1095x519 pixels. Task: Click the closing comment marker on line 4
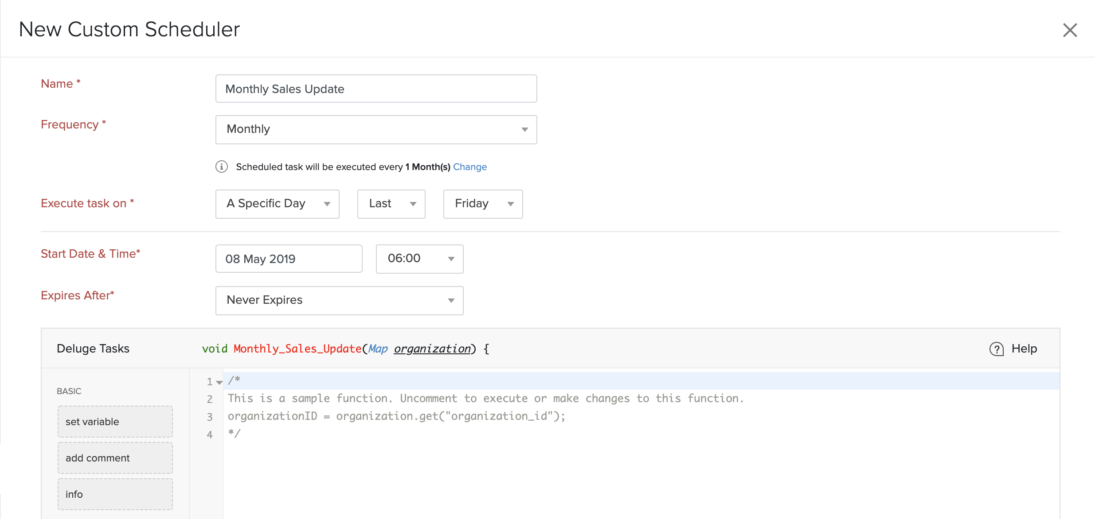pos(234,434)
